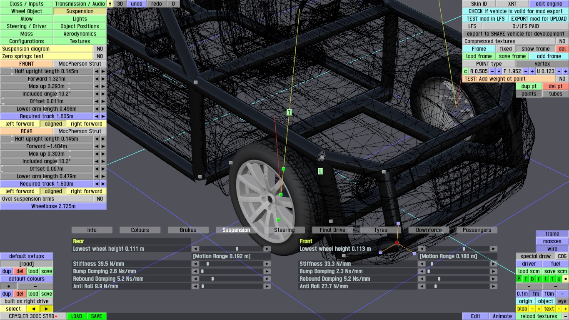569x320 pixels.
Task: Adjust rear Stiffness 39.5 N/mm slider
Action: [x=231, y=264]
